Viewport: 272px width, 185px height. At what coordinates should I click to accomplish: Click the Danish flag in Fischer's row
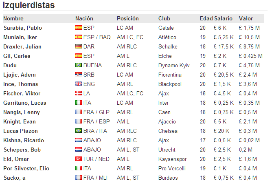[79, 93]
